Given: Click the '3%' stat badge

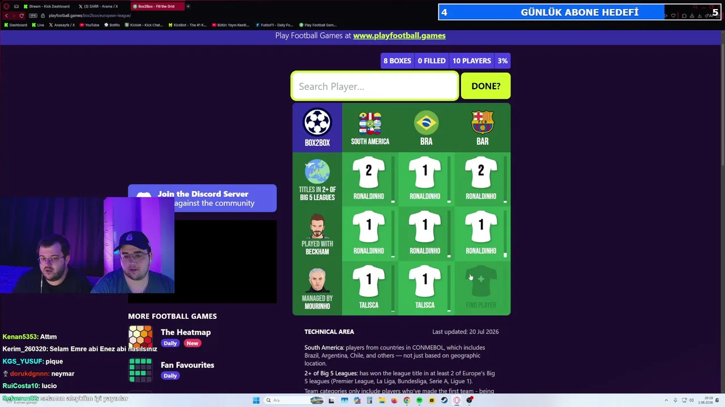Looking at the screenshot, I should (502, 60).
